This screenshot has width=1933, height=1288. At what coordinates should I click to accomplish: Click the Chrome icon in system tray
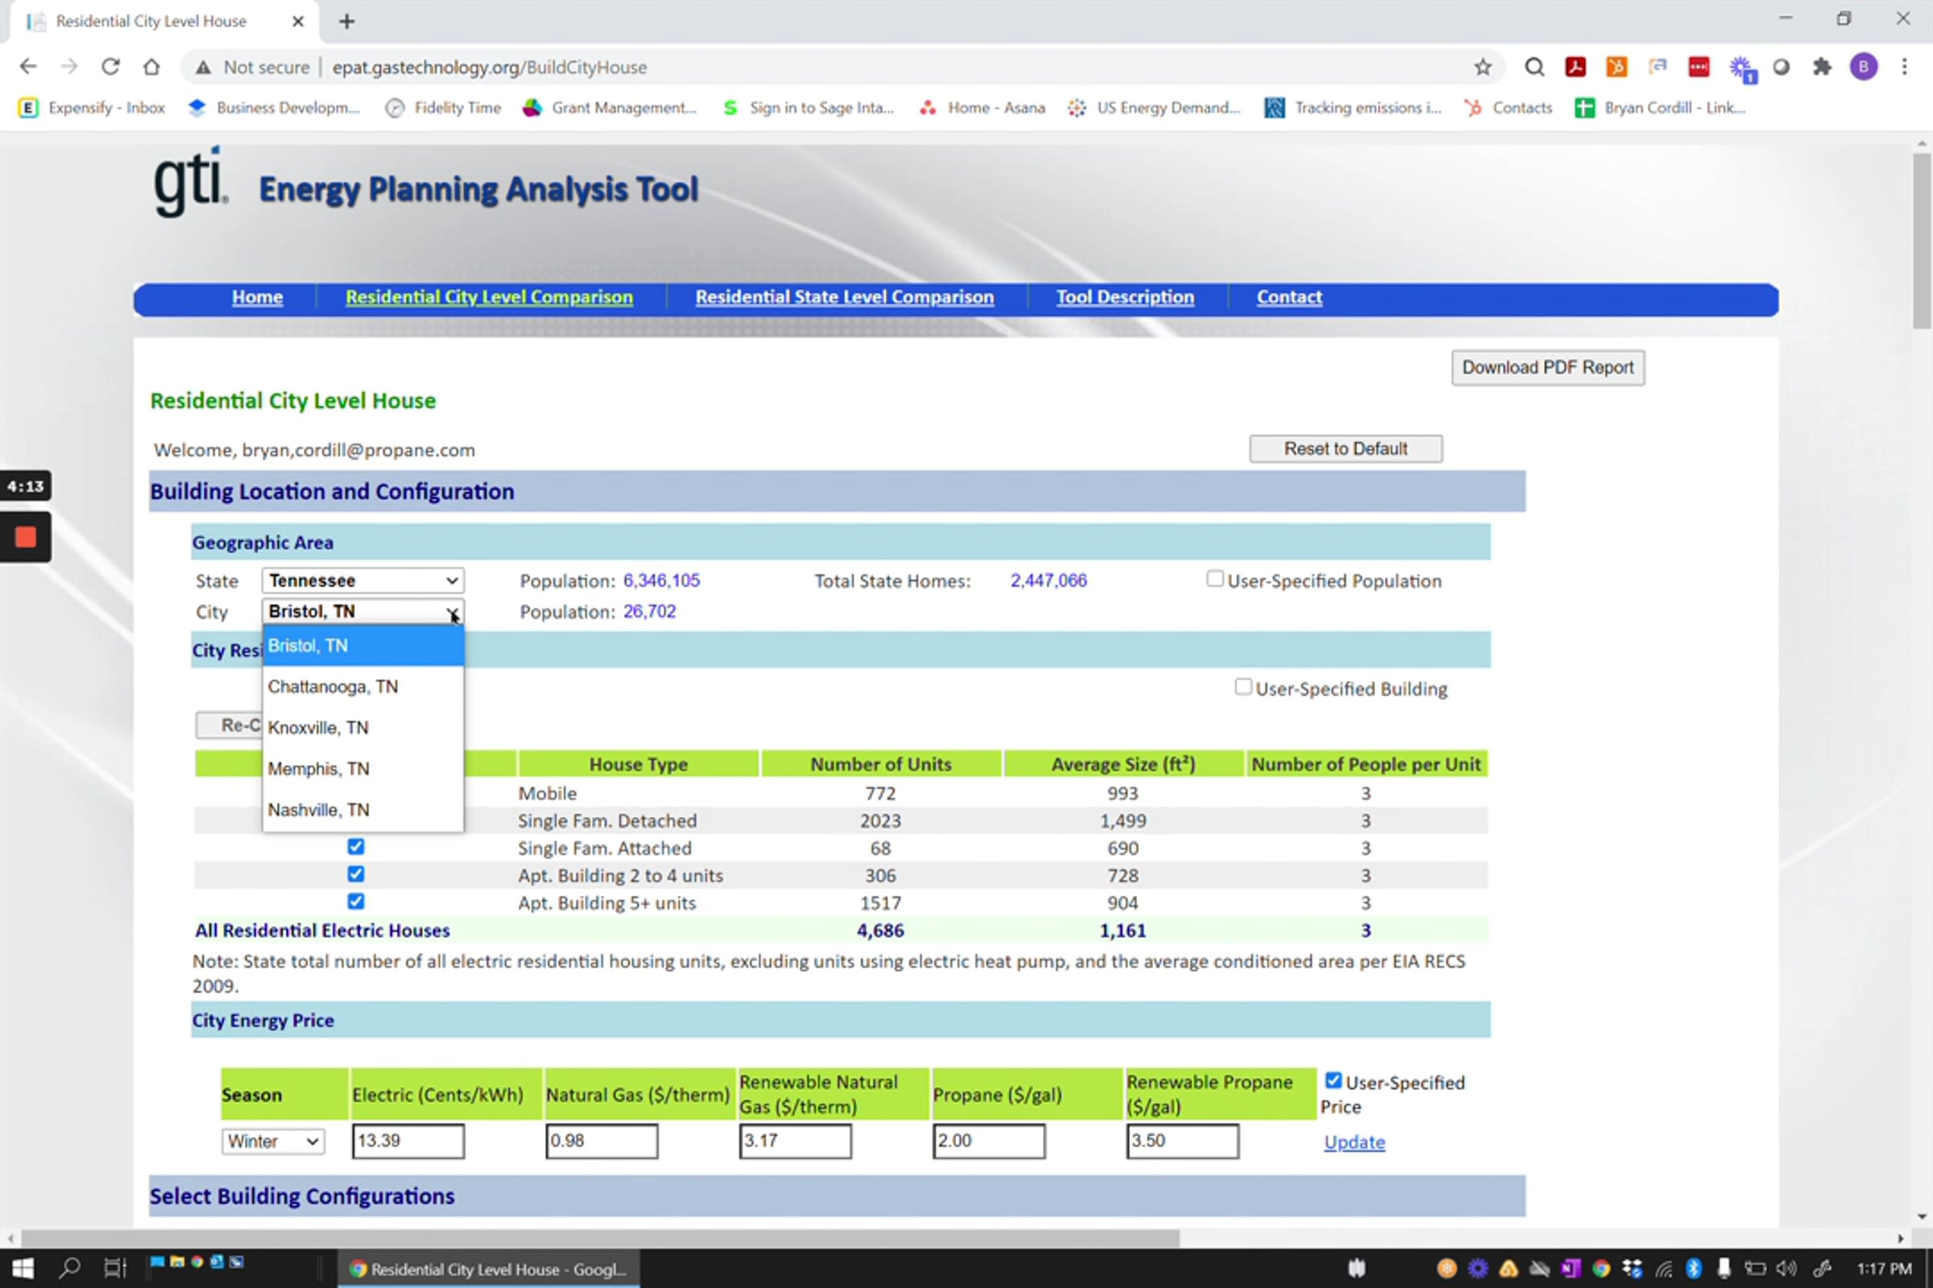point(1601,1269)
